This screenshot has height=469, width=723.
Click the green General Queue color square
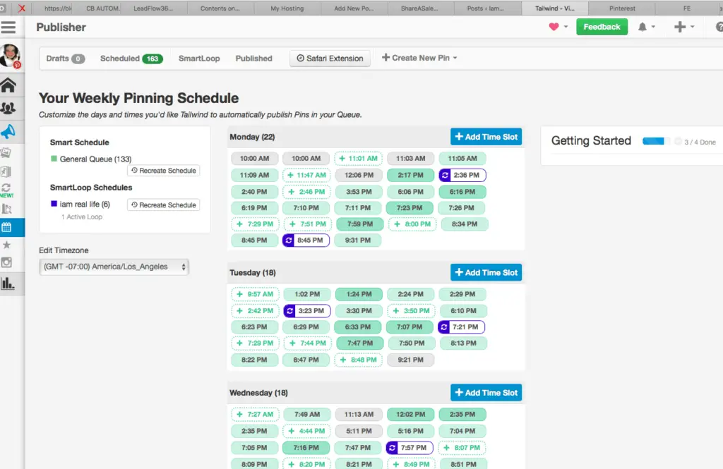point(54,159)
